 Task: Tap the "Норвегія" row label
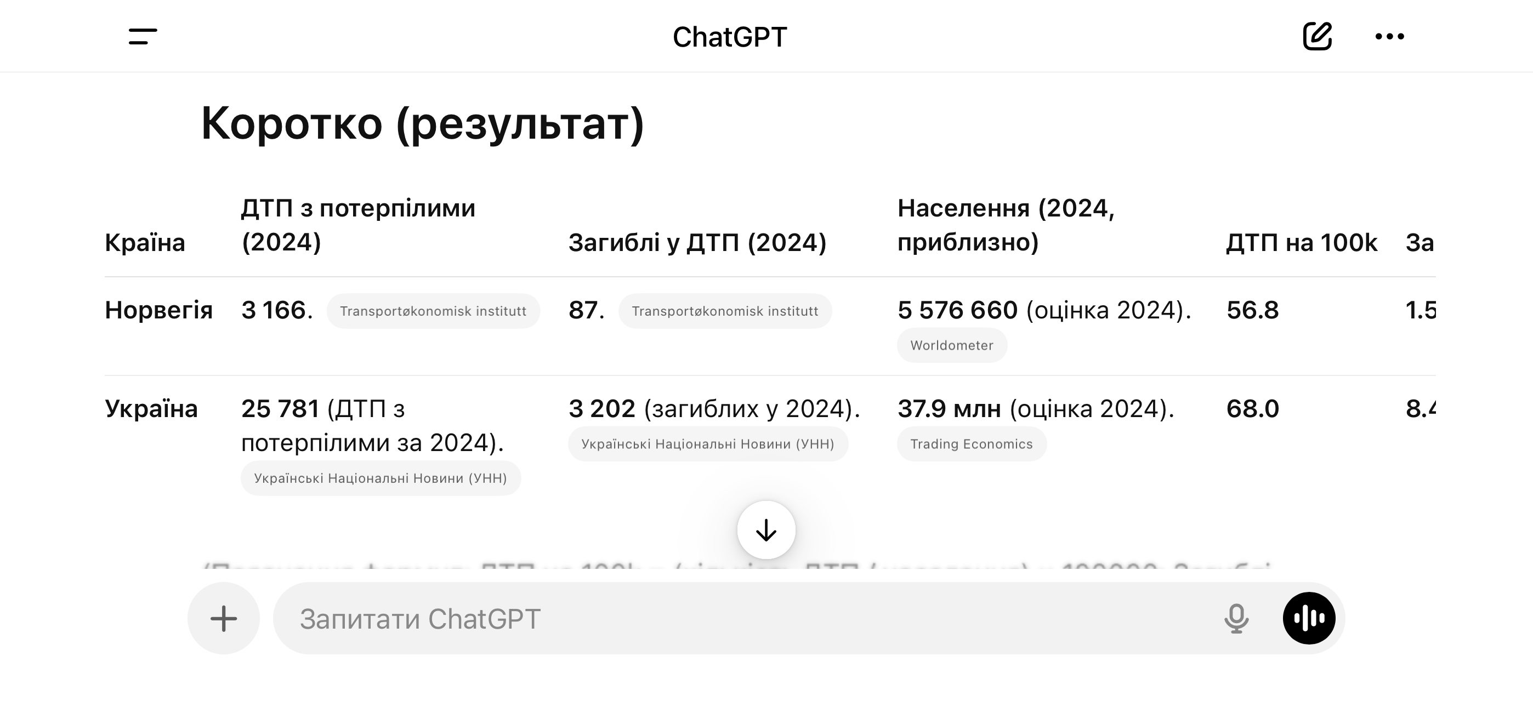coord(158,310)
